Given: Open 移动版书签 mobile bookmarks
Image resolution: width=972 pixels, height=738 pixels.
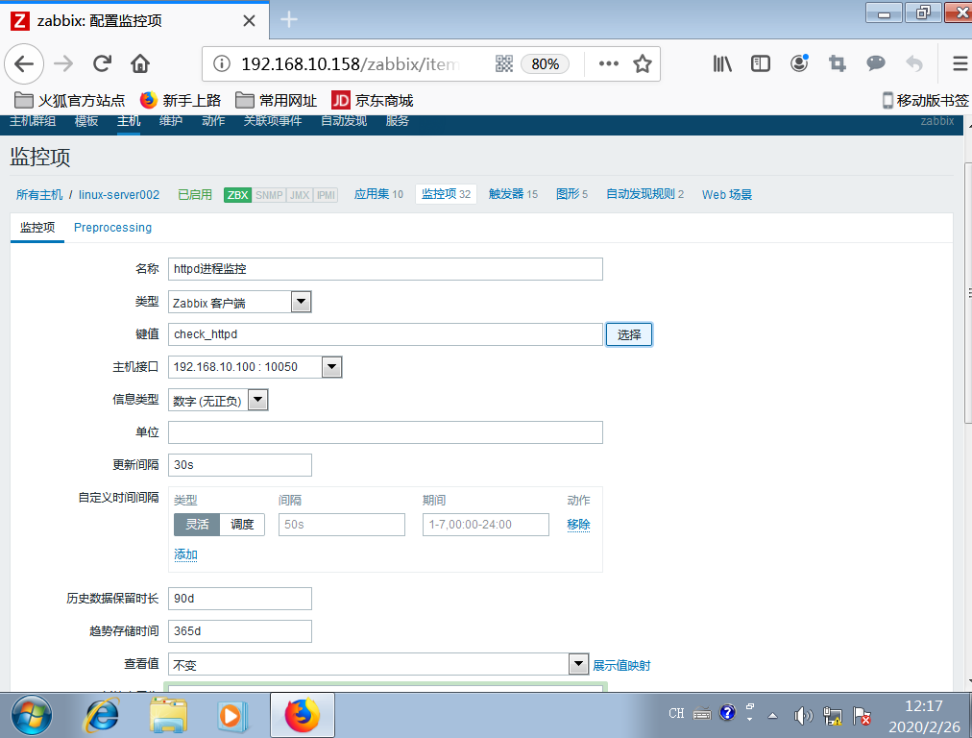Looking at the screenshot, I should point(926,101).
